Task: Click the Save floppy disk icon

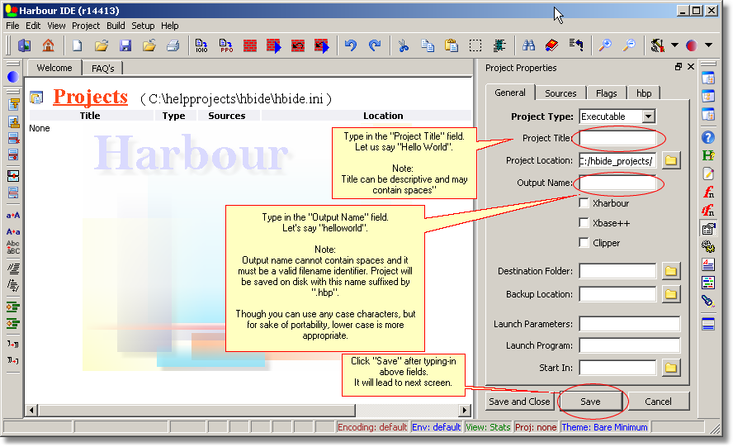Action: 125,45
